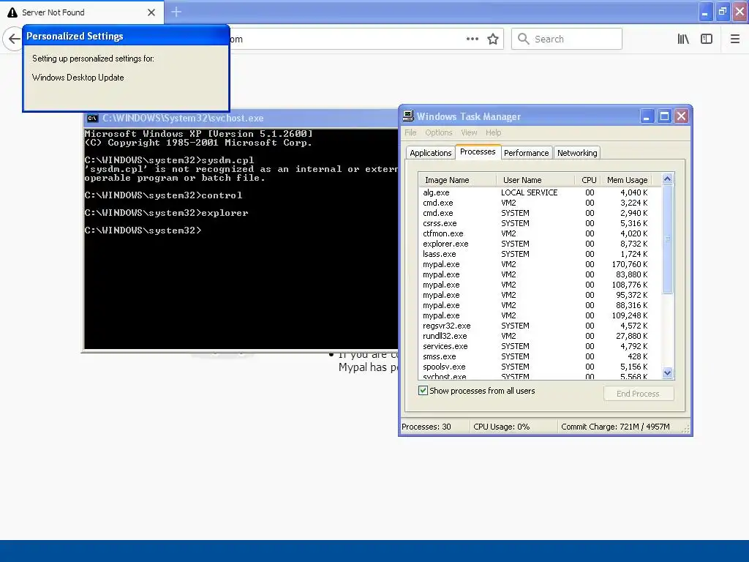The height and width of the screenshot is (562, 749).
Task: Switch to the Applications tab
Action: point(430,153)
